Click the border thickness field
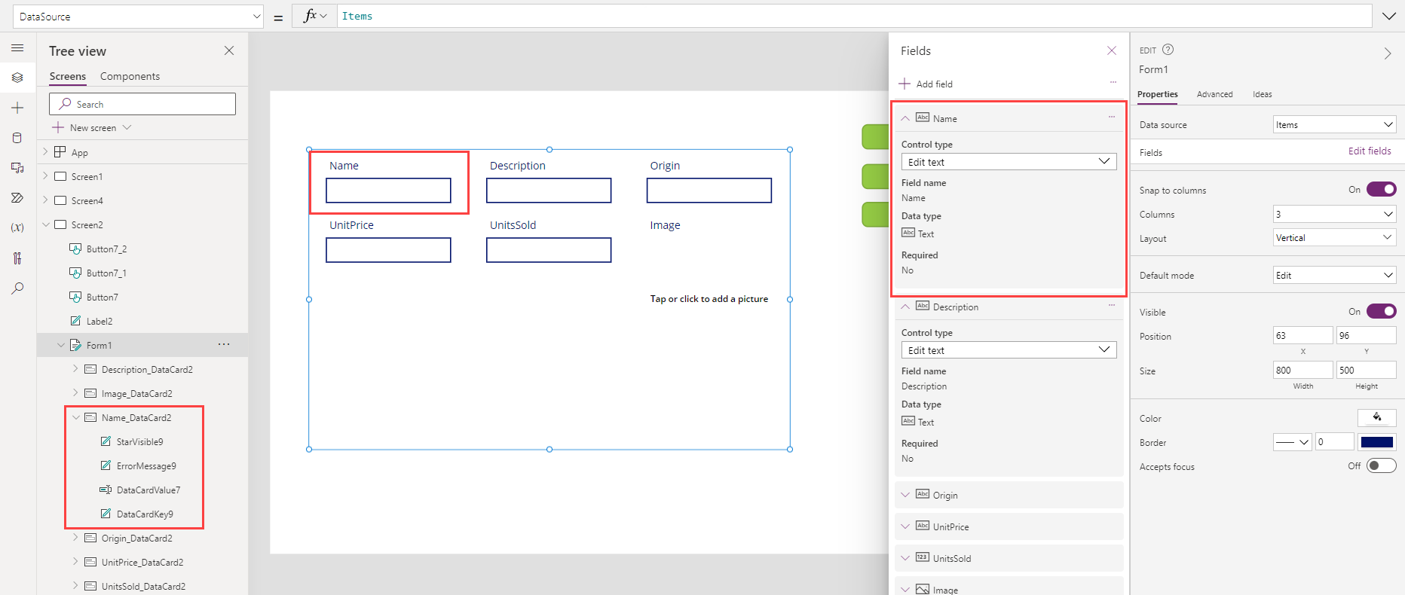 pyautogui.click(x=1334, y=442)
